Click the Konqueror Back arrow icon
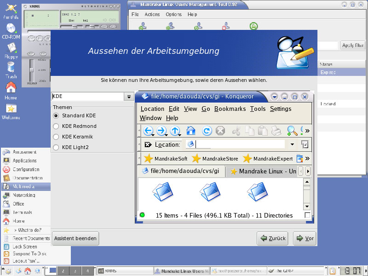 coord(148,131)
